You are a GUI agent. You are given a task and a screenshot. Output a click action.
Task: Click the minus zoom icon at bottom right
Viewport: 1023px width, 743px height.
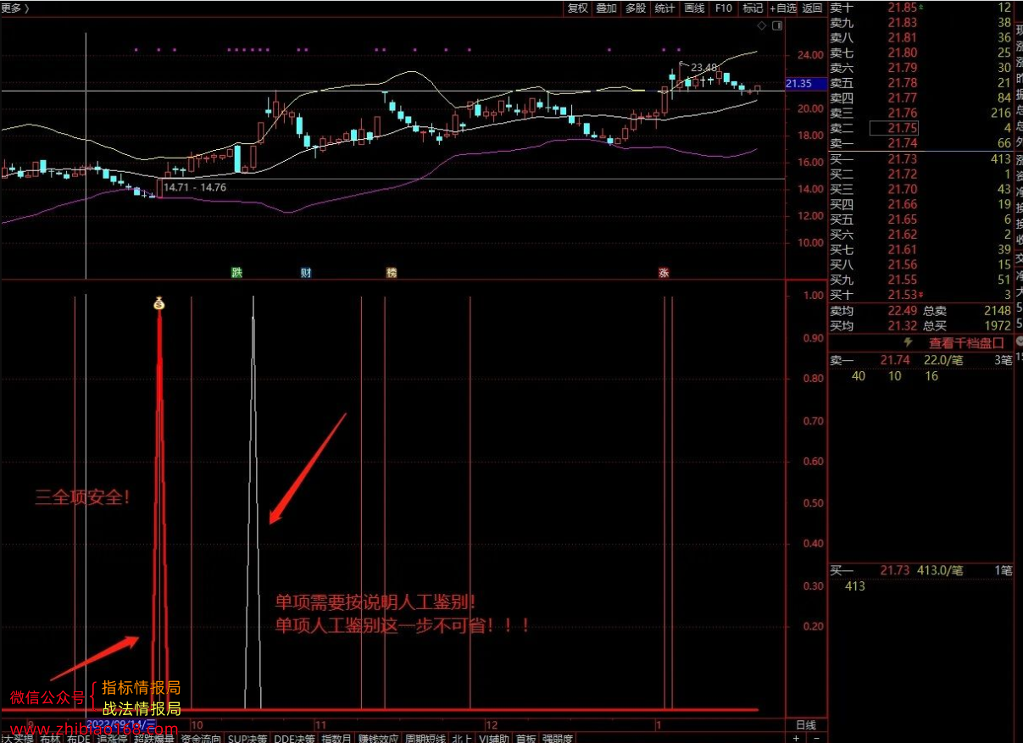818,738
